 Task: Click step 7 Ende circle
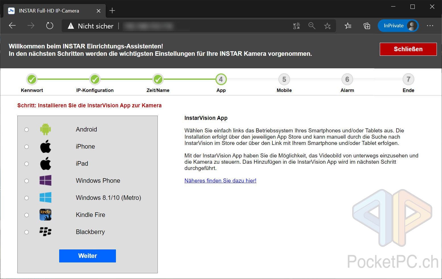408,79
